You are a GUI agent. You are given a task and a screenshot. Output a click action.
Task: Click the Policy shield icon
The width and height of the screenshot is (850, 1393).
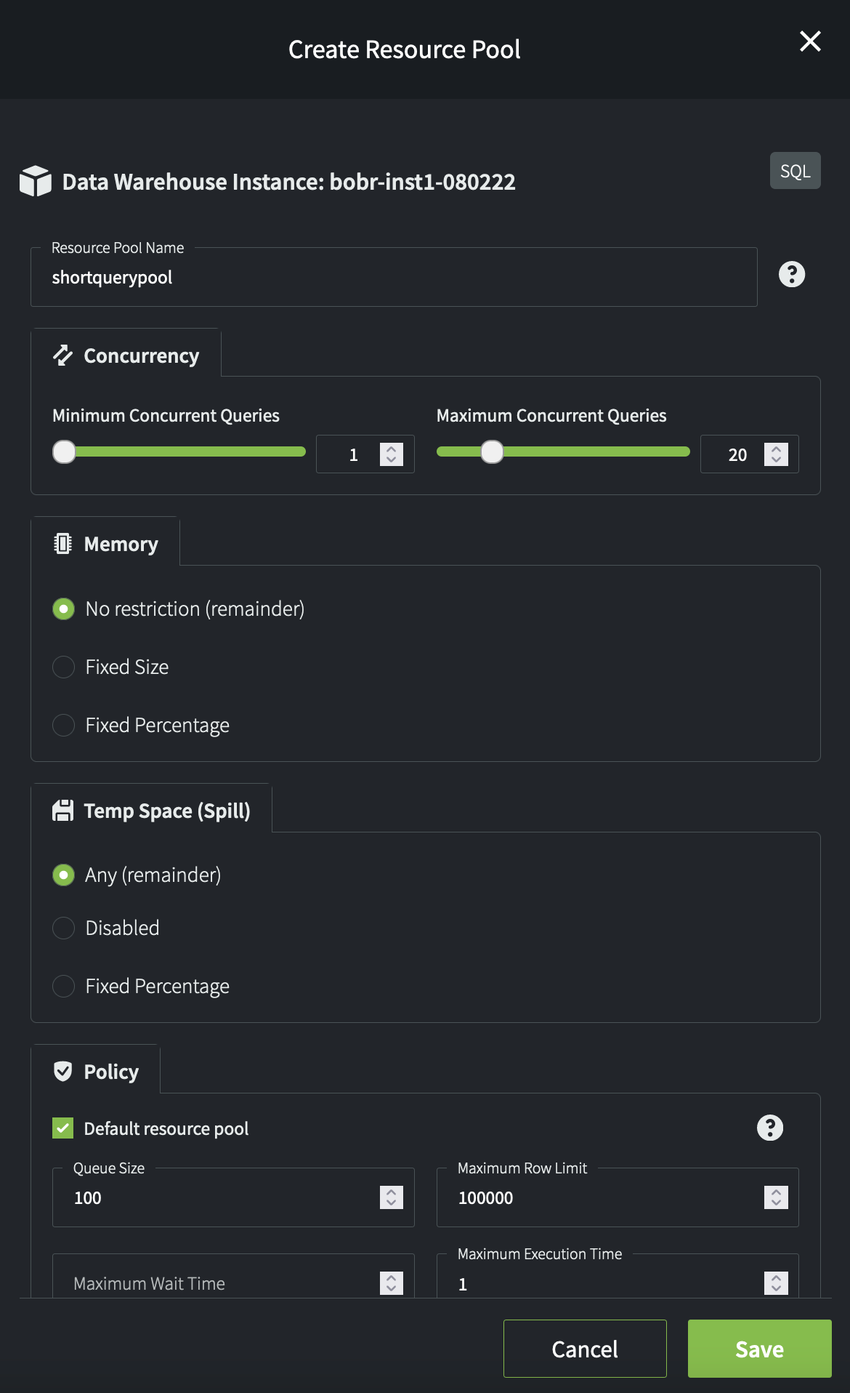click(63, 1071)
